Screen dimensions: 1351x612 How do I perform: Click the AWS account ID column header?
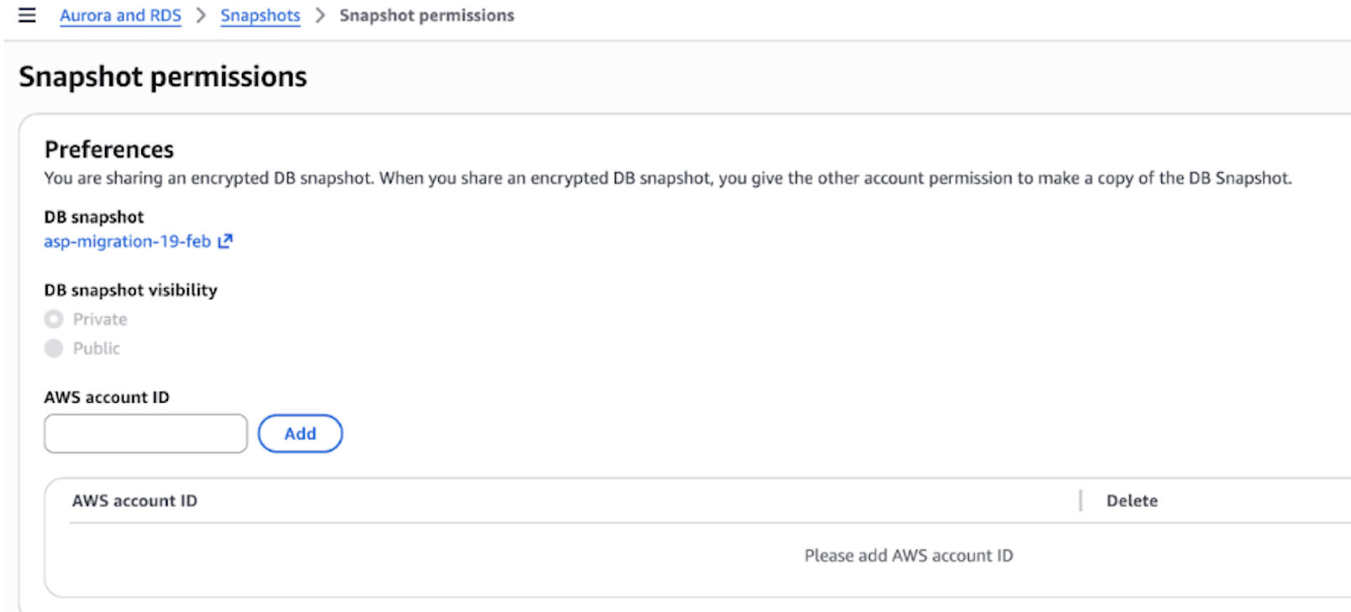coord(134,501)
